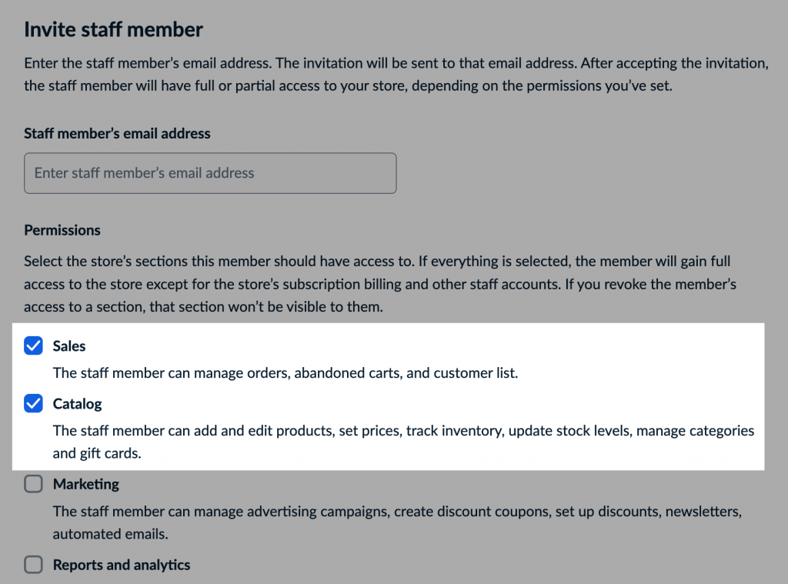Image resolution: width=788 pixels, height=584 pixels.
Task: Click the staff member's email address field
Action: (x=210, y=173)
